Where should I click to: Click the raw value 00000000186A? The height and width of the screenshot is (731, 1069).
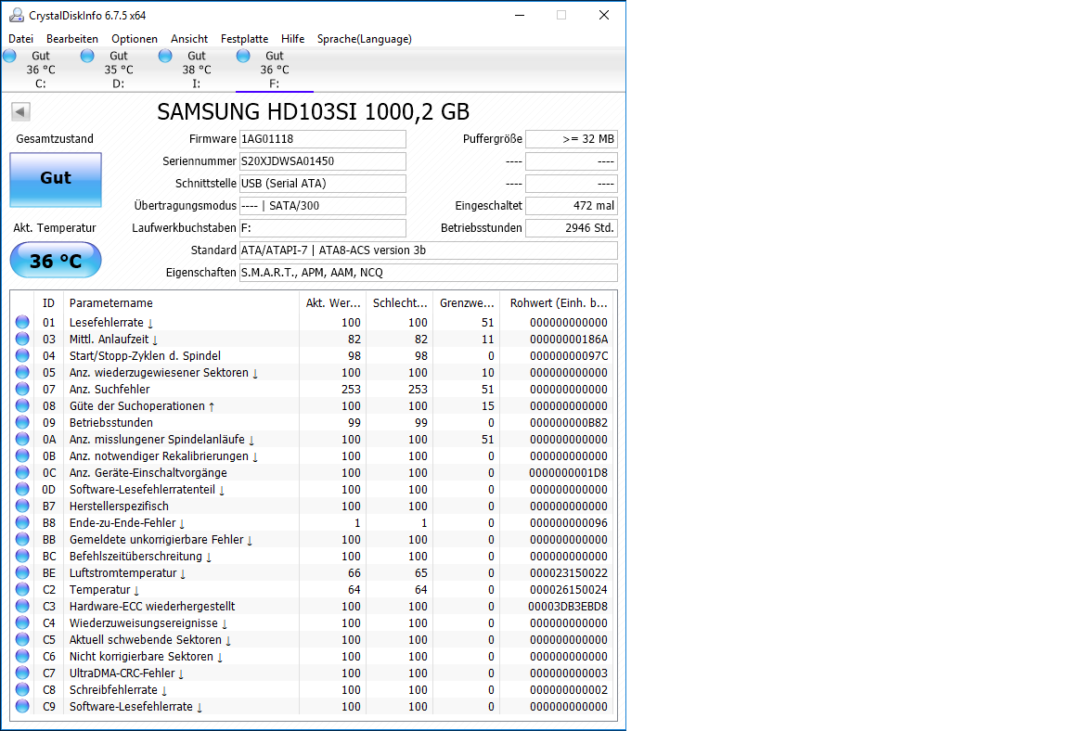pyautogui.click(x=569, y=340)
